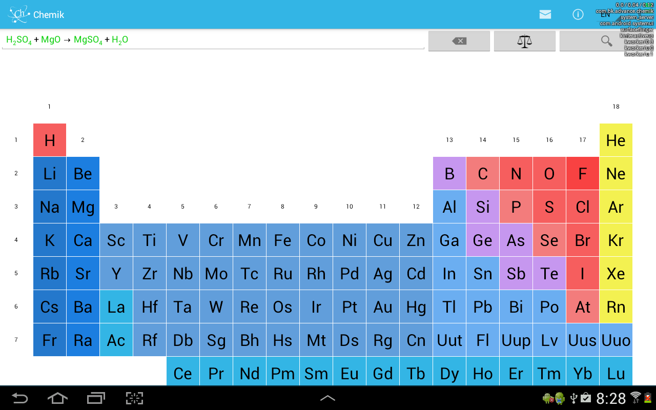Open search with the magnifier icon

(606, 40)
